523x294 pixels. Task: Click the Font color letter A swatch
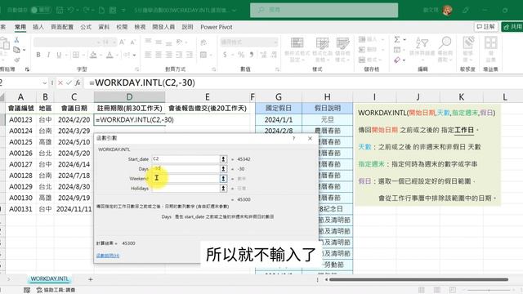[x=110, y=55]
